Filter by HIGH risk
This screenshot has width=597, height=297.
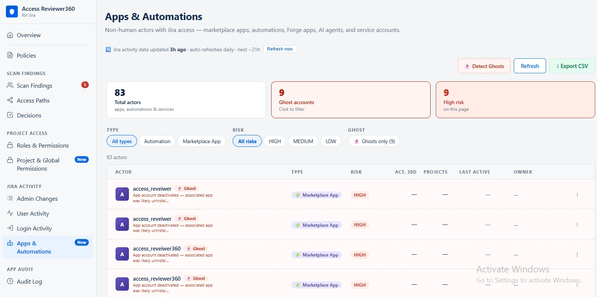click(x=275, y=141)
